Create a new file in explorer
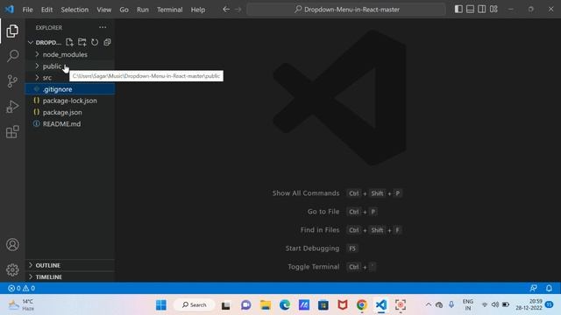Viewport: 561px width, 315px height. (x=69, y=42)
